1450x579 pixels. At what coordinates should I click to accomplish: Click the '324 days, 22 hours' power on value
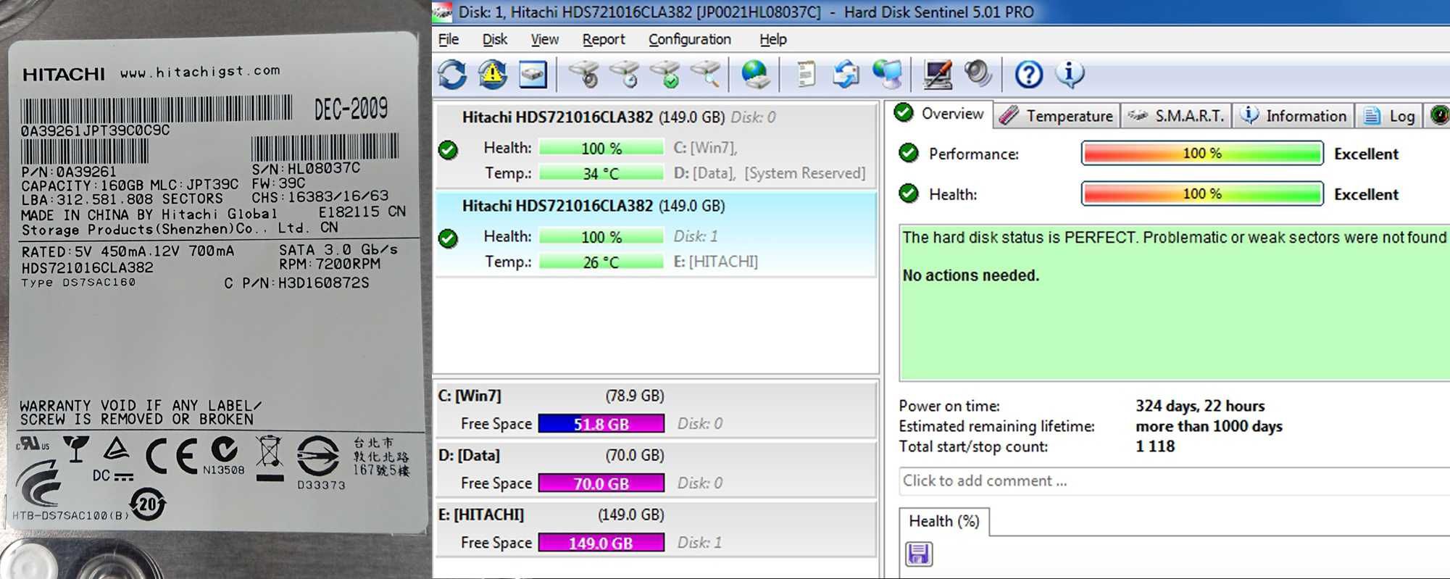pos(1200,406)
